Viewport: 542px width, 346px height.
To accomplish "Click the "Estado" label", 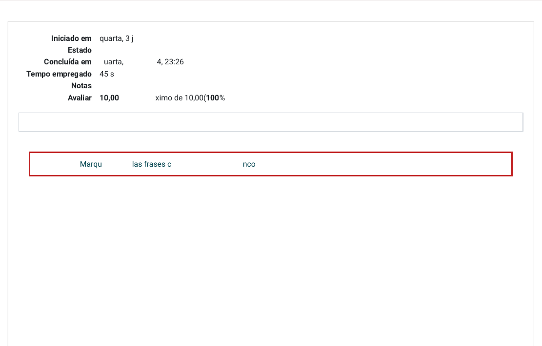I will (x=80, y=50).
